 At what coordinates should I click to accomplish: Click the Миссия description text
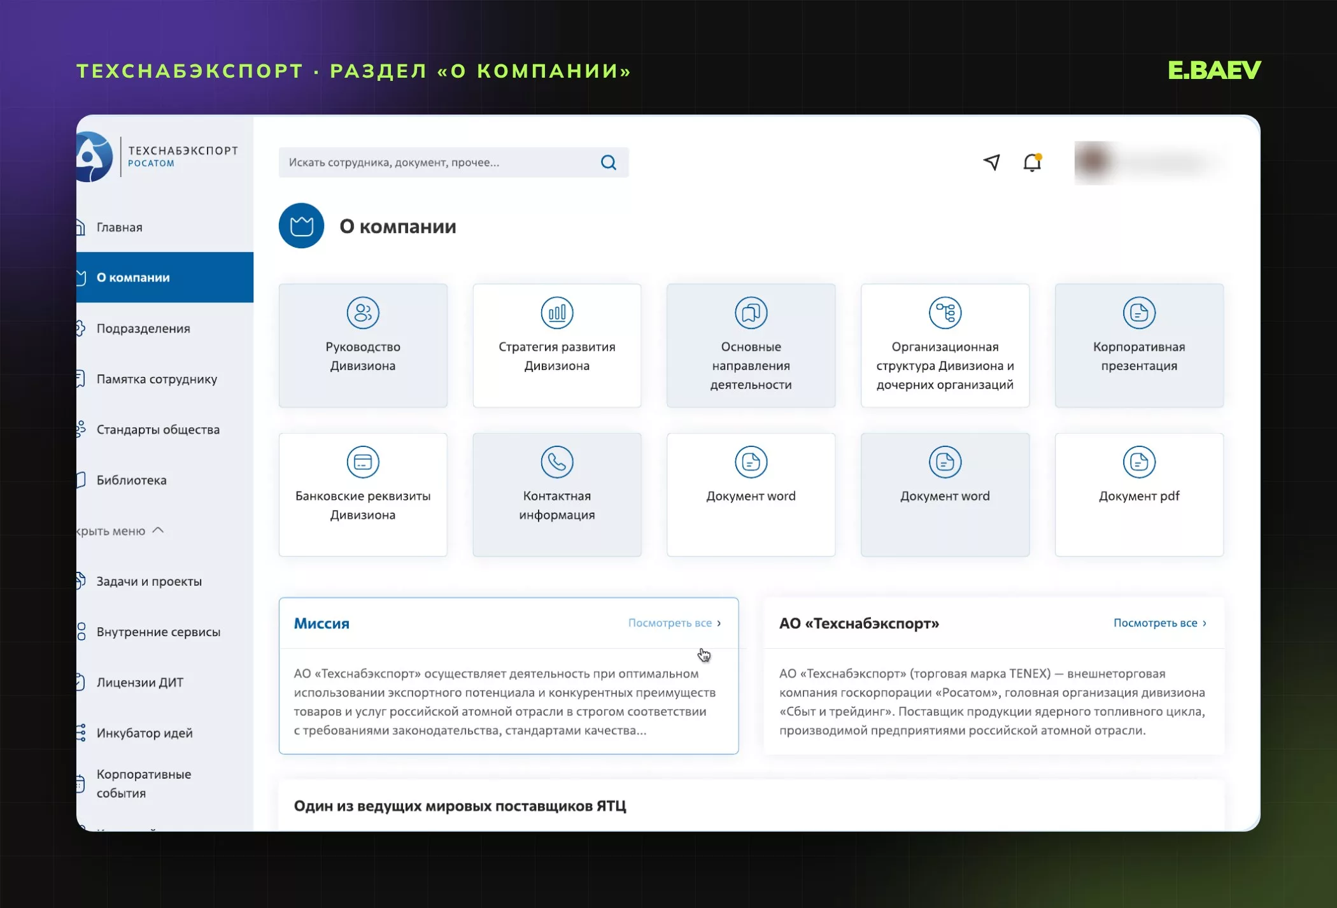point(505,702)
